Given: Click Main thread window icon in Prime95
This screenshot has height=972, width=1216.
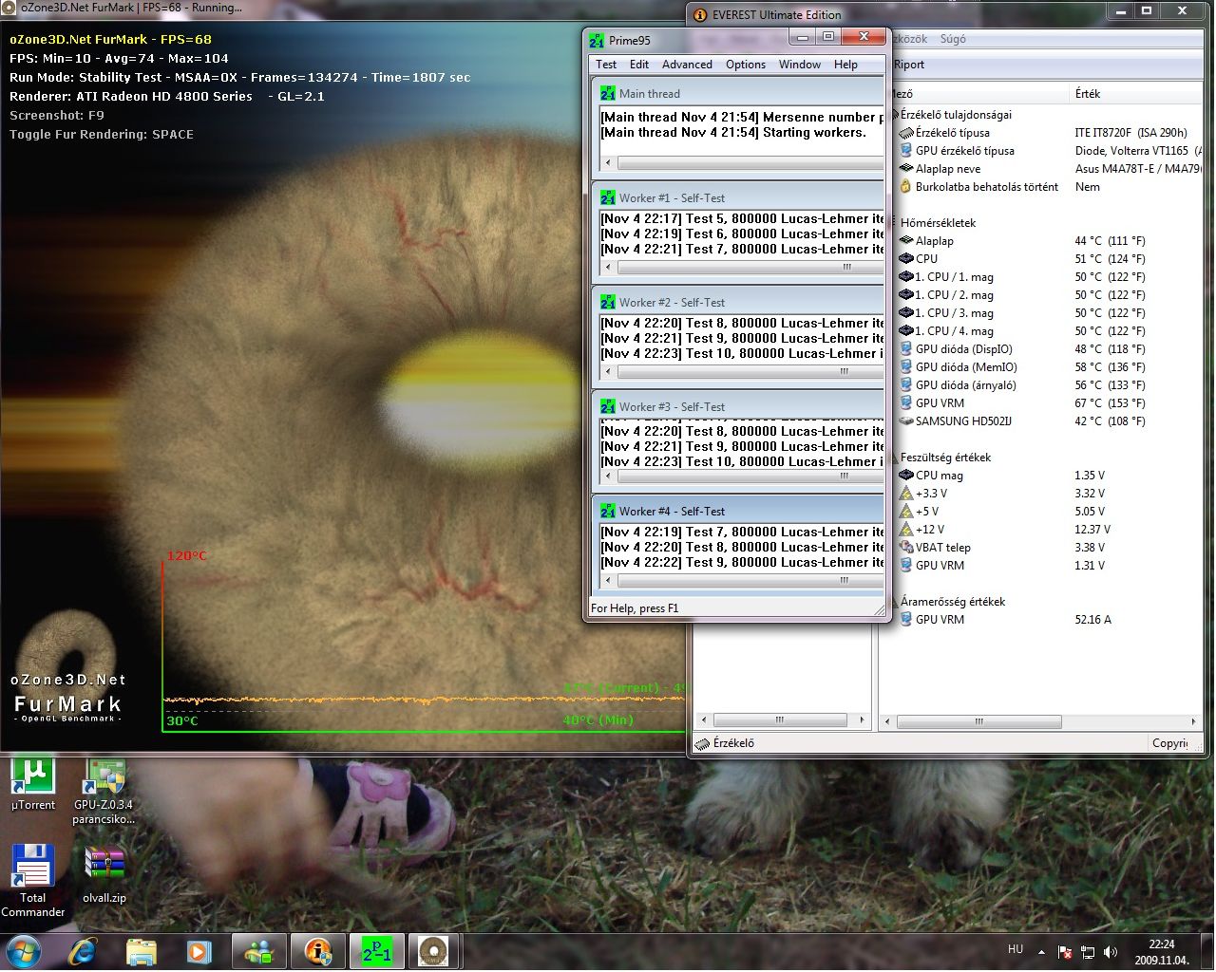Looking at the screenshot, I should (x=607, y=93).
